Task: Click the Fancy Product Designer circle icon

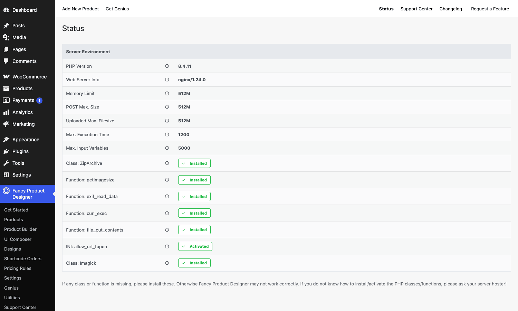Action: [x=6, y=191]
